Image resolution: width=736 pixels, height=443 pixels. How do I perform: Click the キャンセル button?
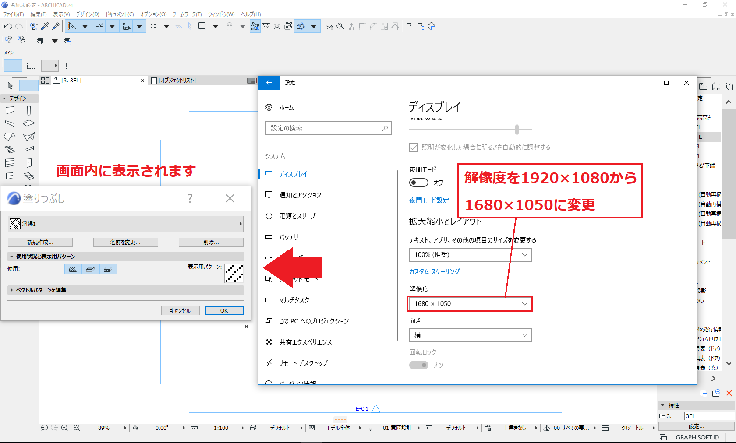[x=180, y=311]
